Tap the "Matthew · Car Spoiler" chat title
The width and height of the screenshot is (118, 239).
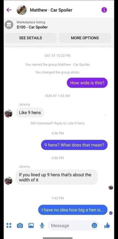coord(51,10)
